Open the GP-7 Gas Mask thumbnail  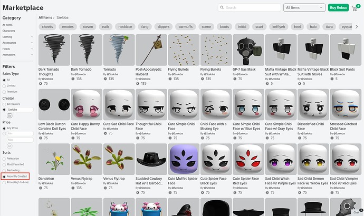248,50
